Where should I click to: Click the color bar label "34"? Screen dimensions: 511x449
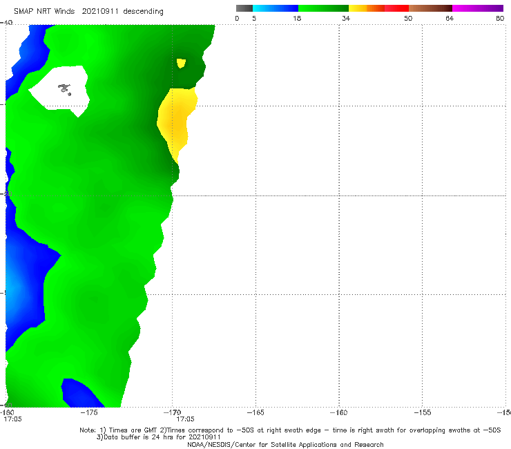pyautogui.click(x=346, y=19)
